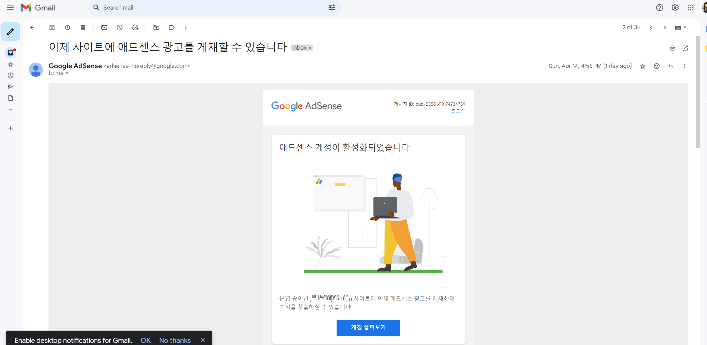Viewport: 707px width, 345px height.
Task: Print the email using printer icon
Action: [x=672, y=48]
